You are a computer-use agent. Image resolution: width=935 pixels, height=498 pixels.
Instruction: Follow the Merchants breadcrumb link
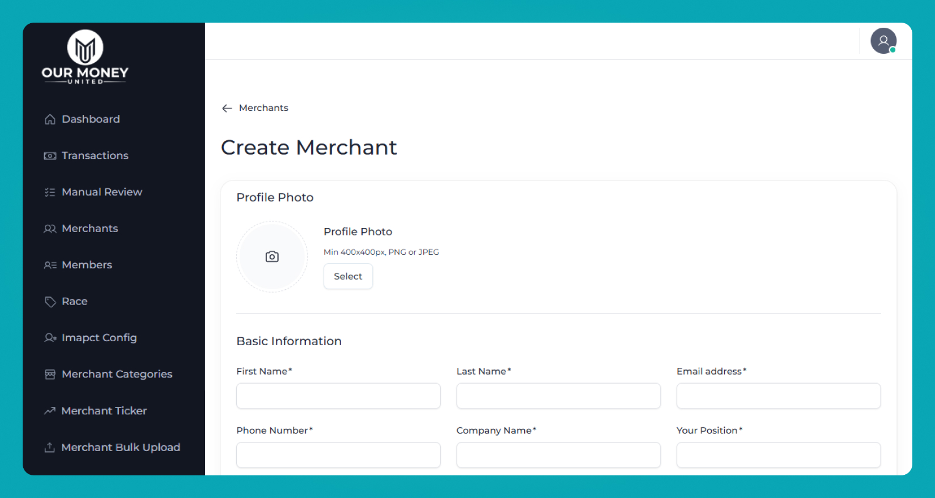pyautogui.click(x=263, y=108)
